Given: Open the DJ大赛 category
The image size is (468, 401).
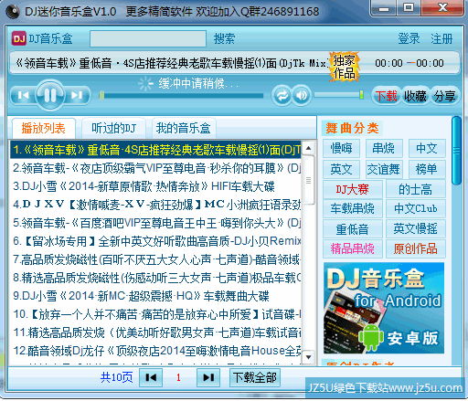Looking at the screenshot, I should click(353, 189).
